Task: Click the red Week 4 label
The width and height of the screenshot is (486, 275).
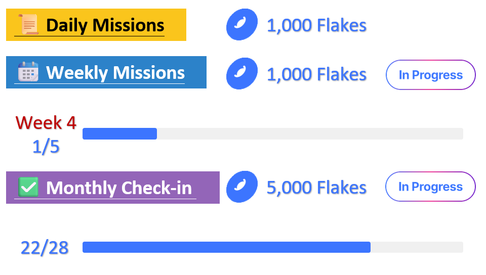Action: pyautogui.click(x=46, y=122)
